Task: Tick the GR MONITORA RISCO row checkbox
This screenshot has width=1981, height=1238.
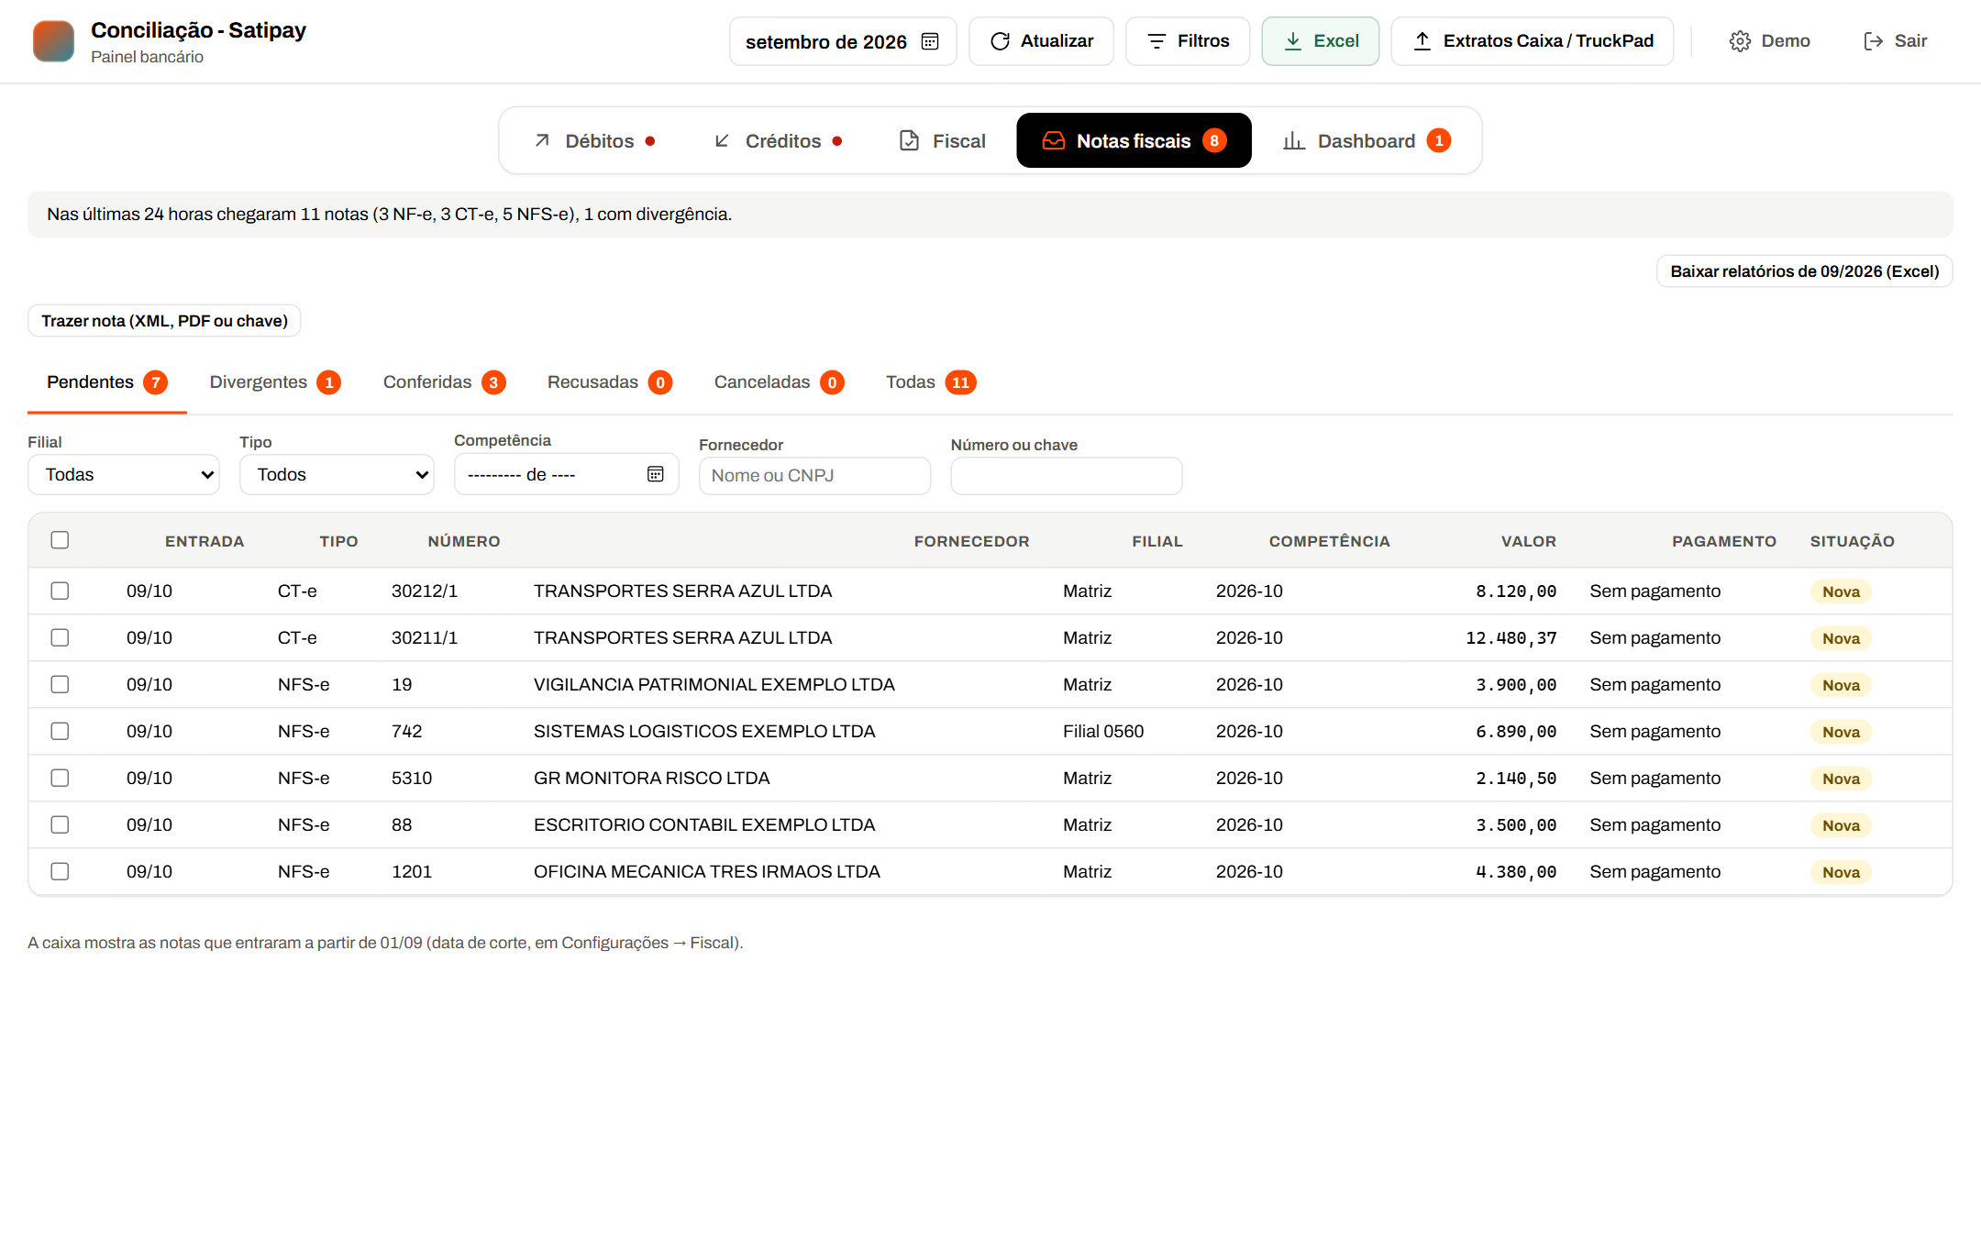Action: pyautogui.click(x=60, y=778)
